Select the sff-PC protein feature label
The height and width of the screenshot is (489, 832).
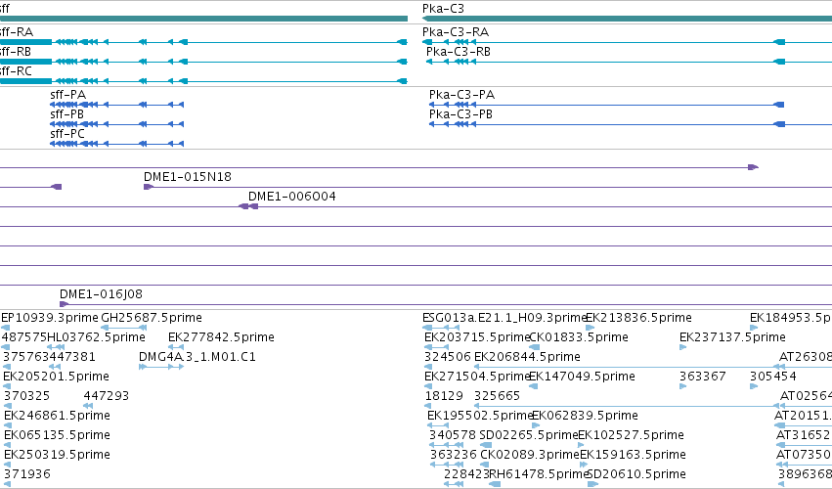[67, 134]
